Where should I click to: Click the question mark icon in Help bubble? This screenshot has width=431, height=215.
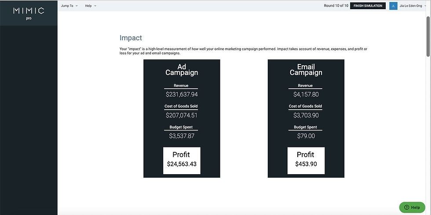[406, 207]
